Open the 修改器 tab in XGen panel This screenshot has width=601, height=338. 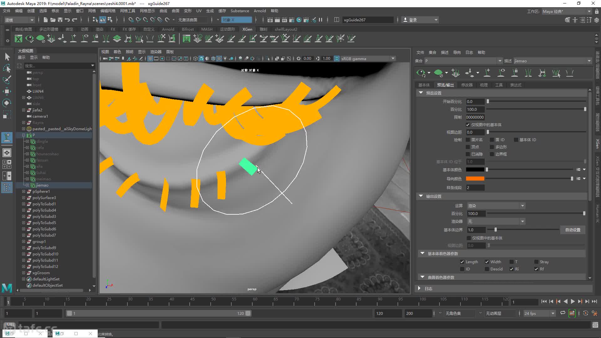point(467,85)
